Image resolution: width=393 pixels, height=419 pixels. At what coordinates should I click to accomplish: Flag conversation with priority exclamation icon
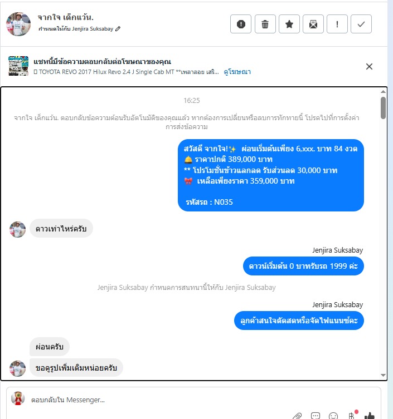pyautogui.click(x=337, y=24)
